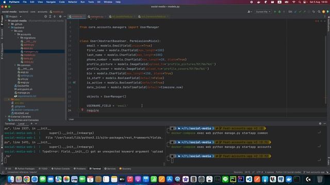Viewport: 330px width, 185px height.
Task: Open the TODO tool window
Action: [x=43, y=169]
